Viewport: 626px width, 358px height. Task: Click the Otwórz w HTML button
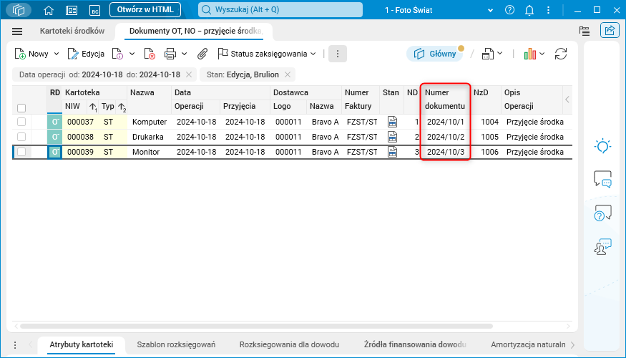[145, 10]
